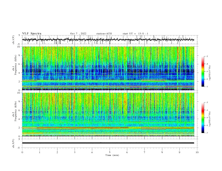Click the time axis tick label "6"
The height and width of the screenshot is (171, 222).
[127, 152]
